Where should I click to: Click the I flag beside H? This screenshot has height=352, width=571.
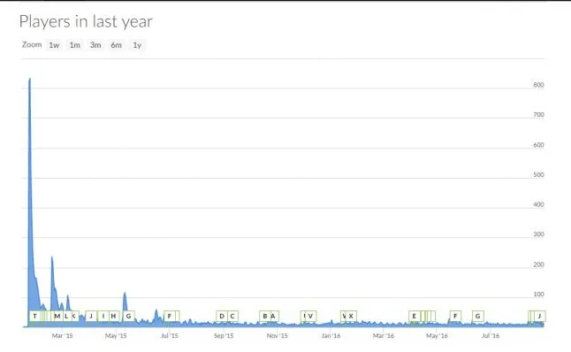point(103,316)
